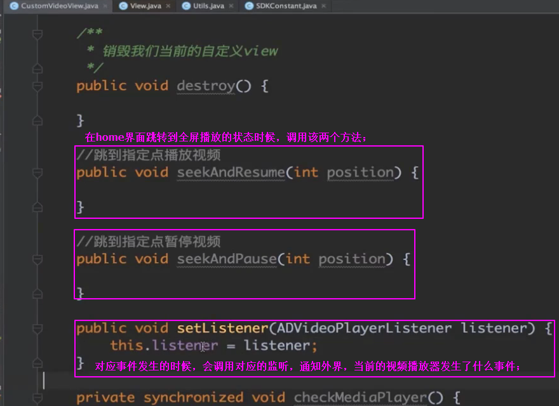
Task: Click the class icon on View.java tab
Action: pyautogui.click(x=122, y=6)
